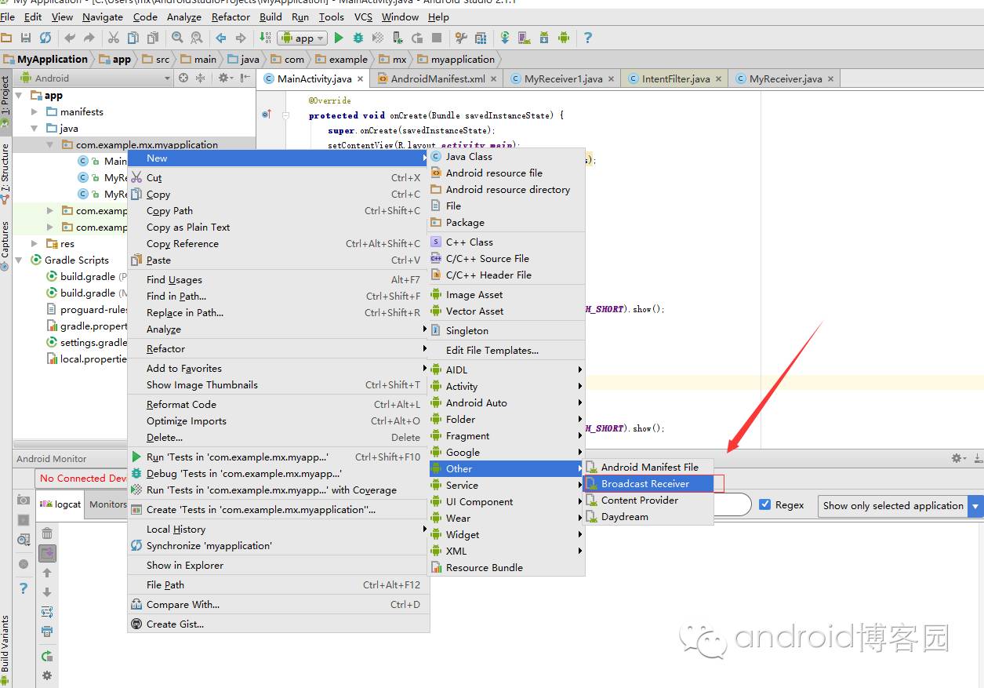Click the Reformat Code context entry
Viewport: 984px width, 688px height.
click(278, 404)
